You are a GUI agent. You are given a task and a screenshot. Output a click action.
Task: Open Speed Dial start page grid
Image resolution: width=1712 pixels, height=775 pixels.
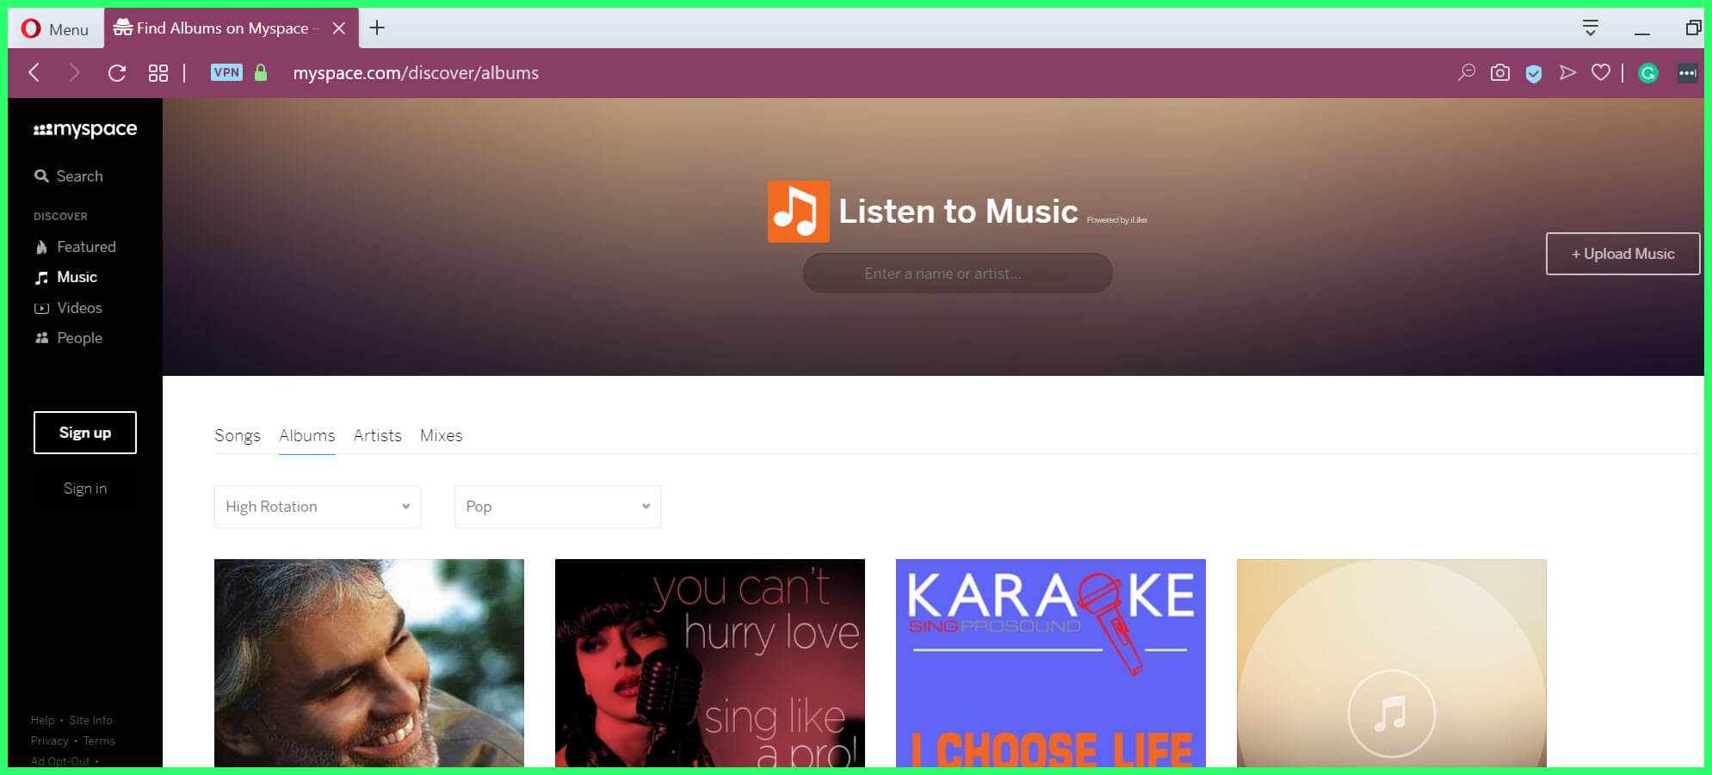[x=158, y=73]
